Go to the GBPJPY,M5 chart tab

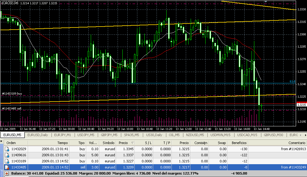coord(109,135)
